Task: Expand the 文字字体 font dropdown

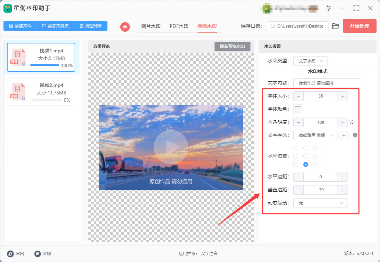Action: 315,135
